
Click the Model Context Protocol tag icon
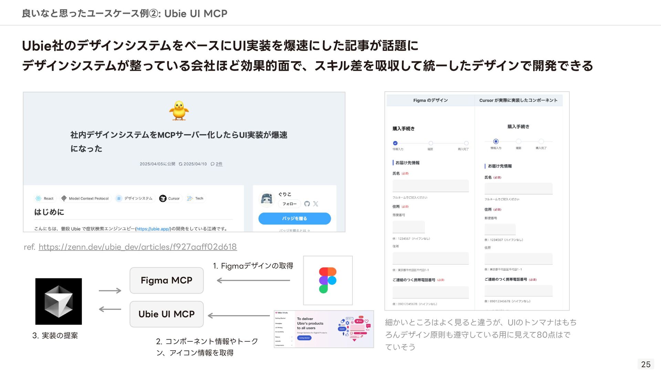click(64, 198)
